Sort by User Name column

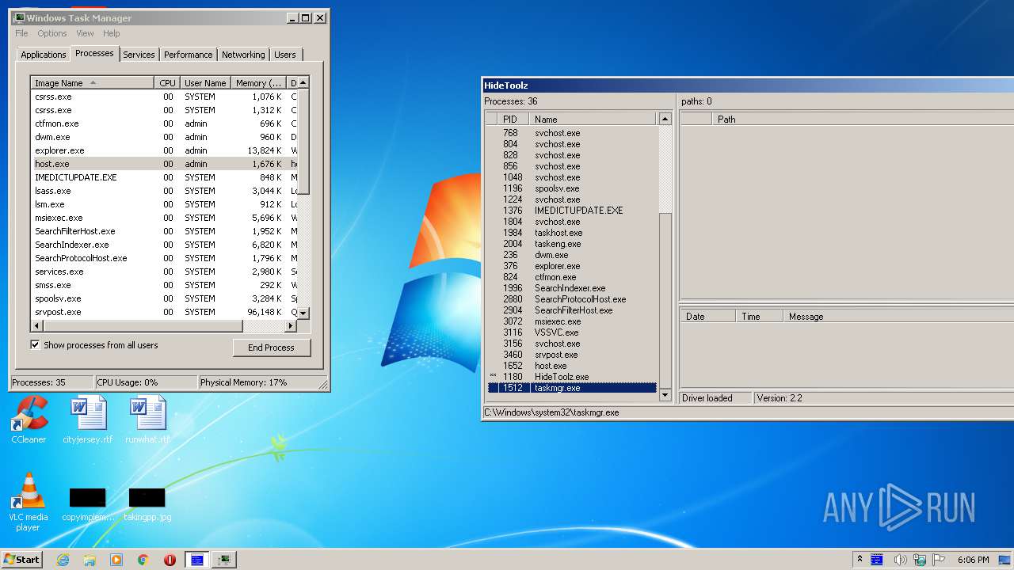coord(205,82)
